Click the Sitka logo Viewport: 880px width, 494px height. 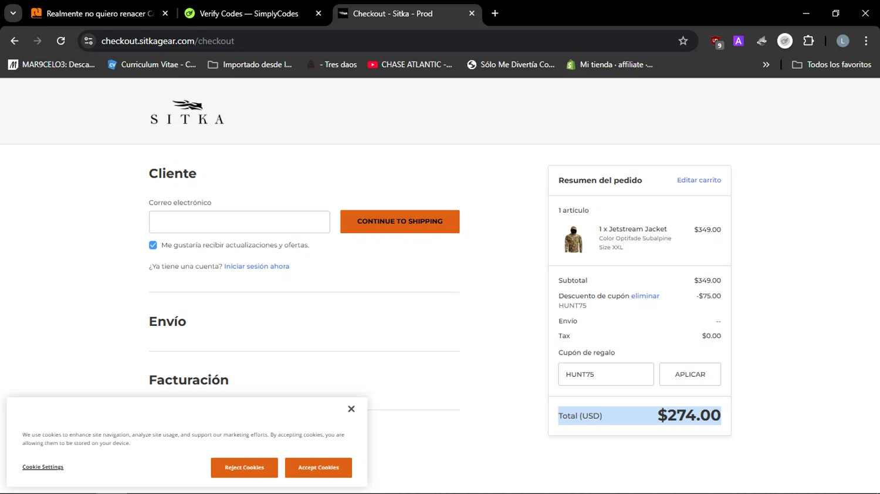pyautogui.click(x=187, y=112)
